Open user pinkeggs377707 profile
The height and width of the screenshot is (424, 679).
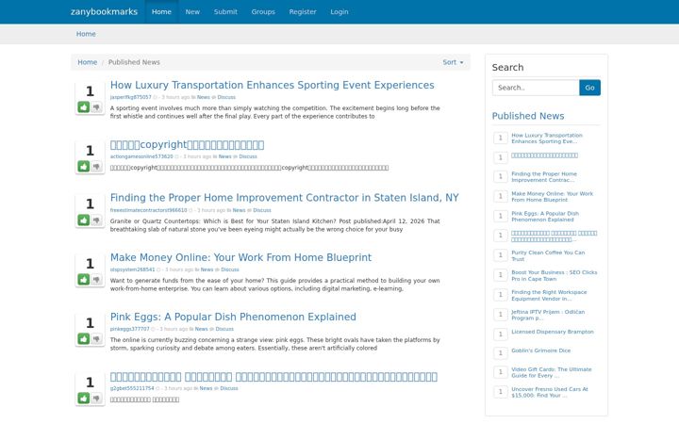(129, 329)
